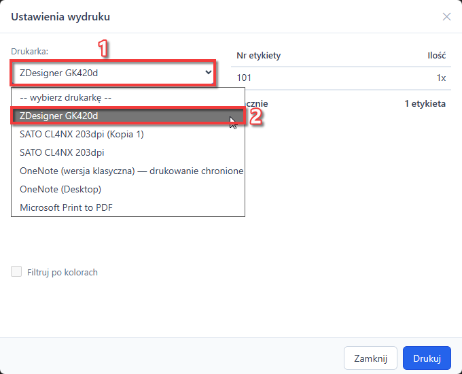Click the 'Nr etykiety' column header
This screenshot has height=374, width=462.
[259, 55]
